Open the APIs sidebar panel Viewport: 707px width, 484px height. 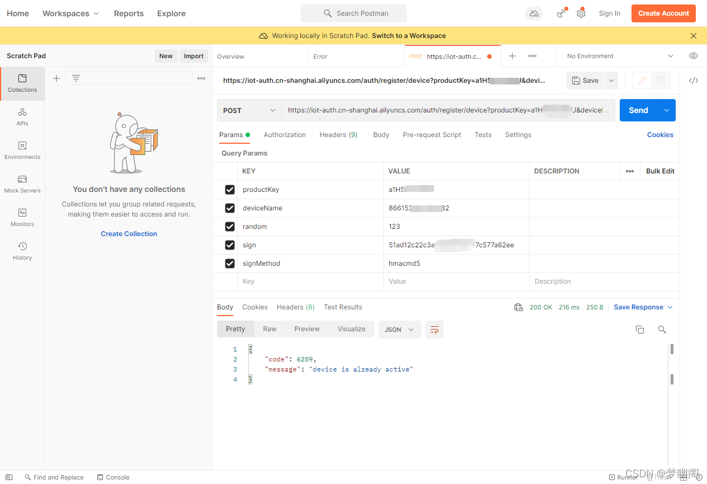click(x=22, y=117)
